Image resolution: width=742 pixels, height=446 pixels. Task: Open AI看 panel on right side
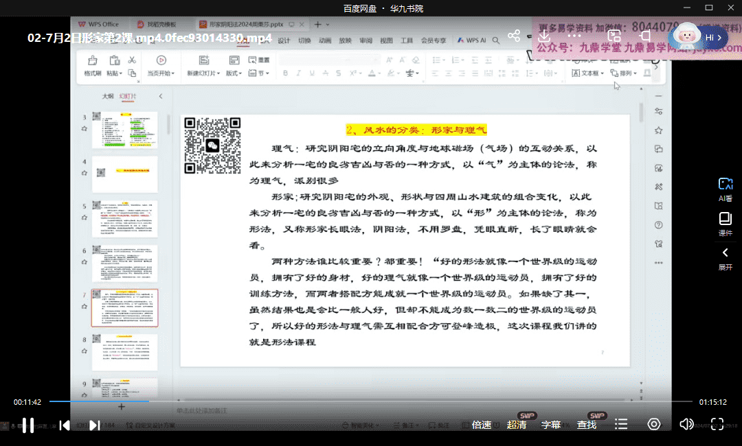tap(725, 189)
